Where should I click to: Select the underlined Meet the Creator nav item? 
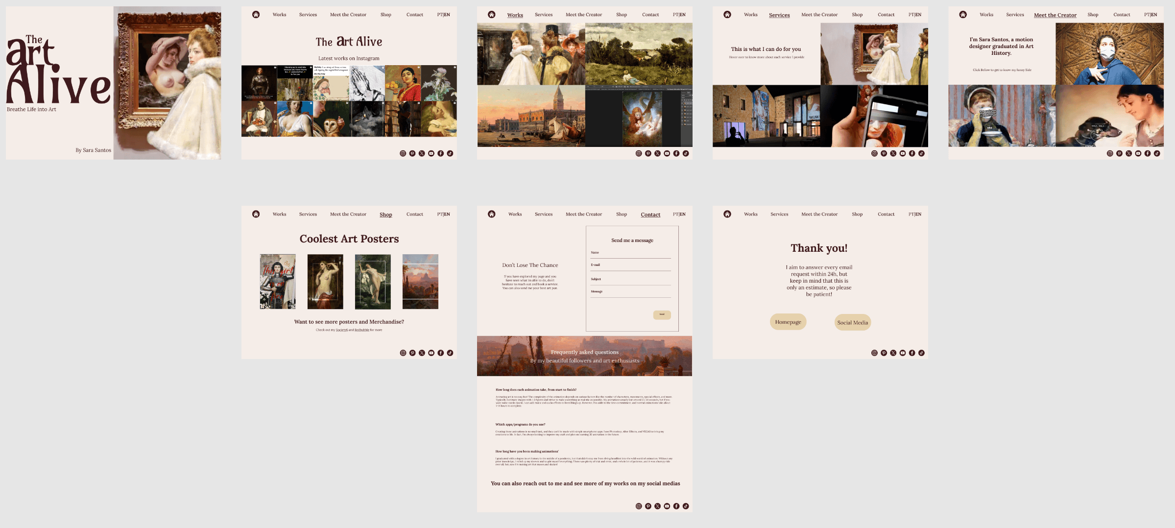1055,15
